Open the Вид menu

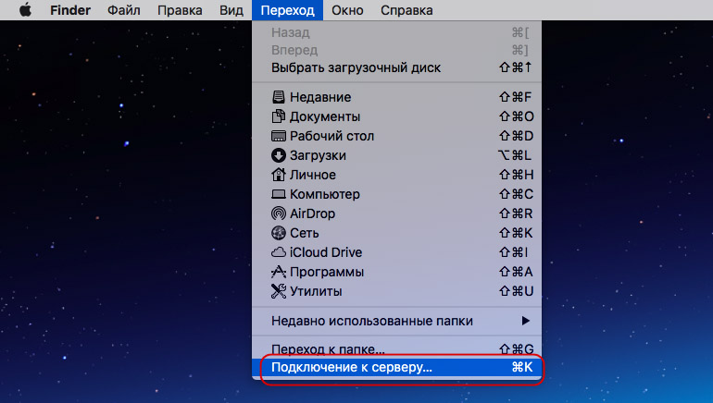[231, 10]
